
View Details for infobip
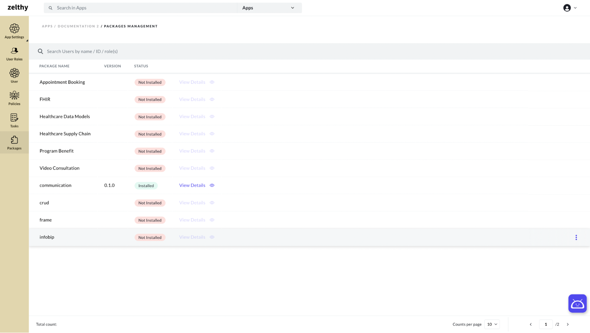point(192,237)
